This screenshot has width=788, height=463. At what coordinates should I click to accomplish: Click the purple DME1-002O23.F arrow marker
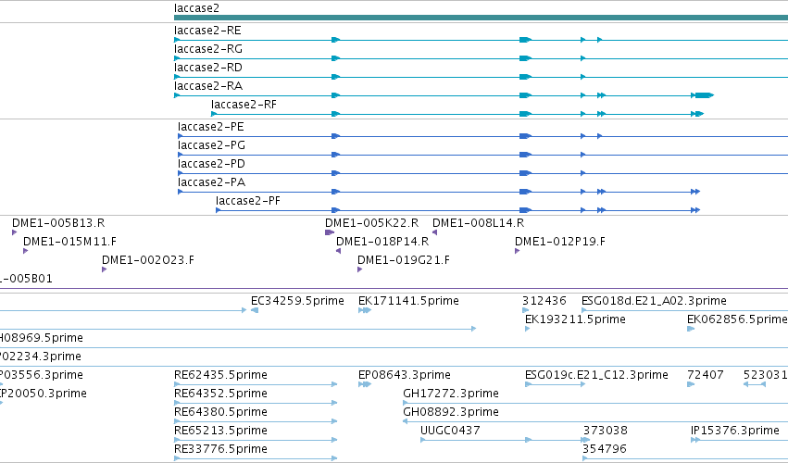click(104, 269)
